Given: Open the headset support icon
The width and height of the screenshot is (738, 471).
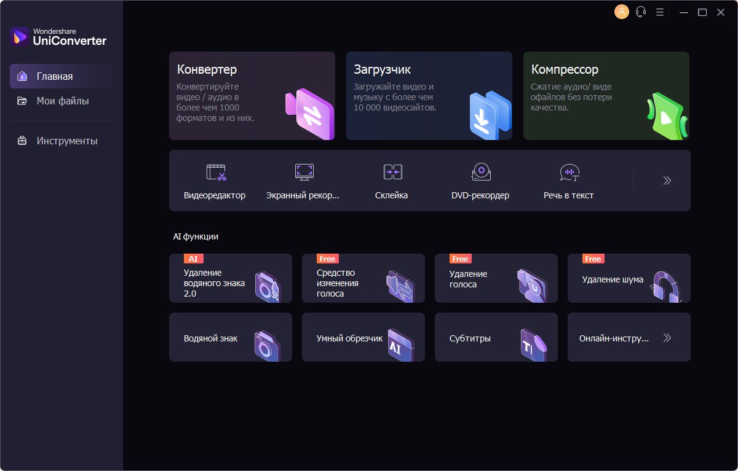Looking at the screenshot, I should [x=641, y=12].
